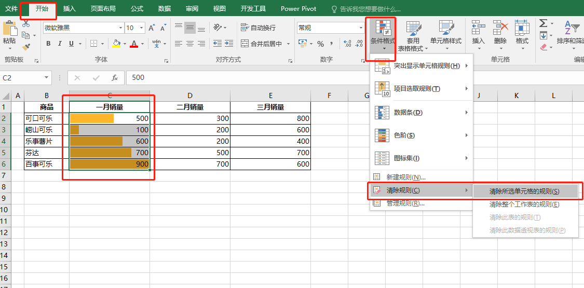
Task: Click the text orientation icon
Action: [218, 27]
